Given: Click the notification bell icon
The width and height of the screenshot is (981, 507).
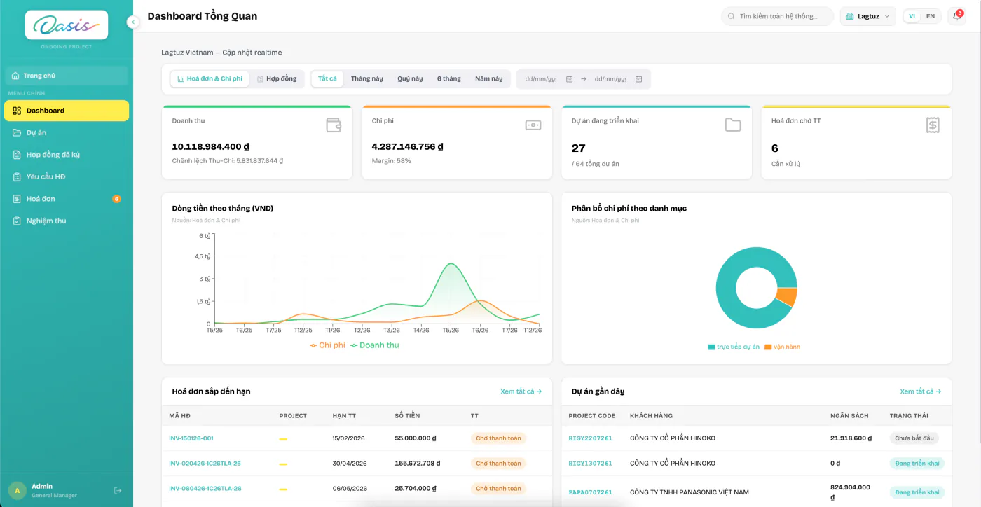Looking at the screenshot, I should [956, 16].
